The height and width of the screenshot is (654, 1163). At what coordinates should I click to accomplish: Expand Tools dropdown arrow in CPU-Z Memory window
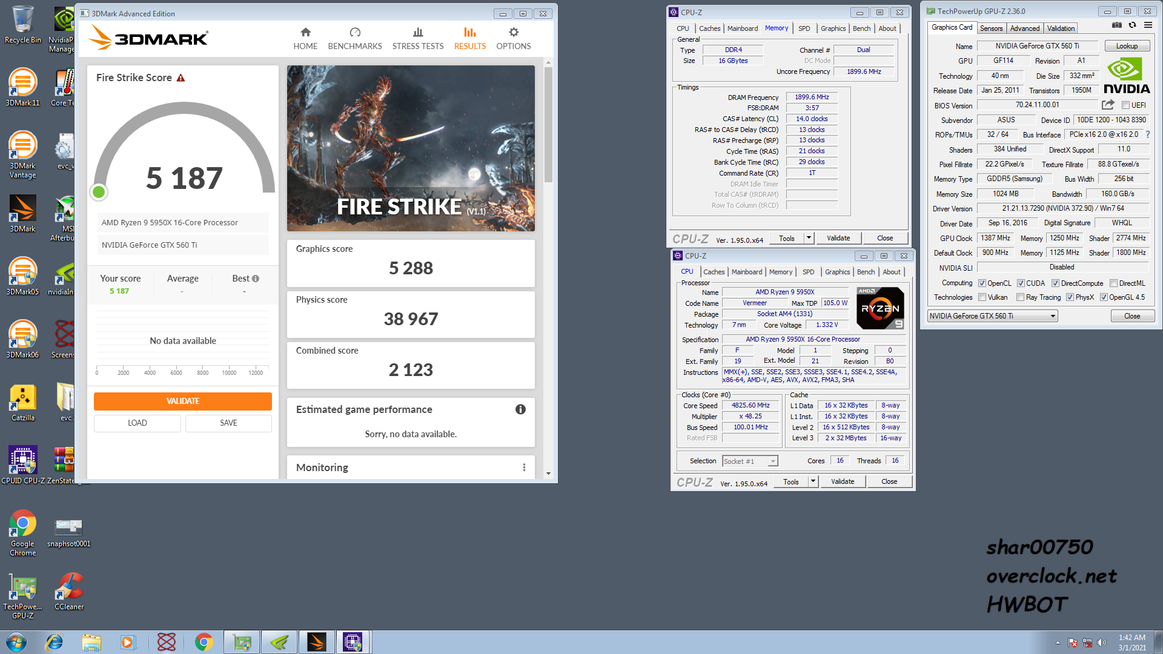pyautogui.click(x=809, y=238)
